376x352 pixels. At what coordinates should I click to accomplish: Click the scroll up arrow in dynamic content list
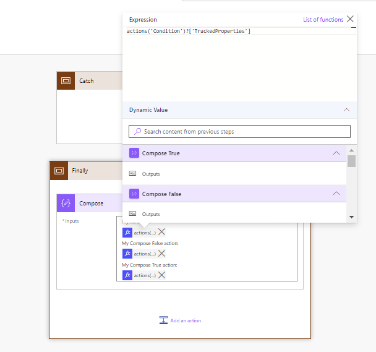351,150
